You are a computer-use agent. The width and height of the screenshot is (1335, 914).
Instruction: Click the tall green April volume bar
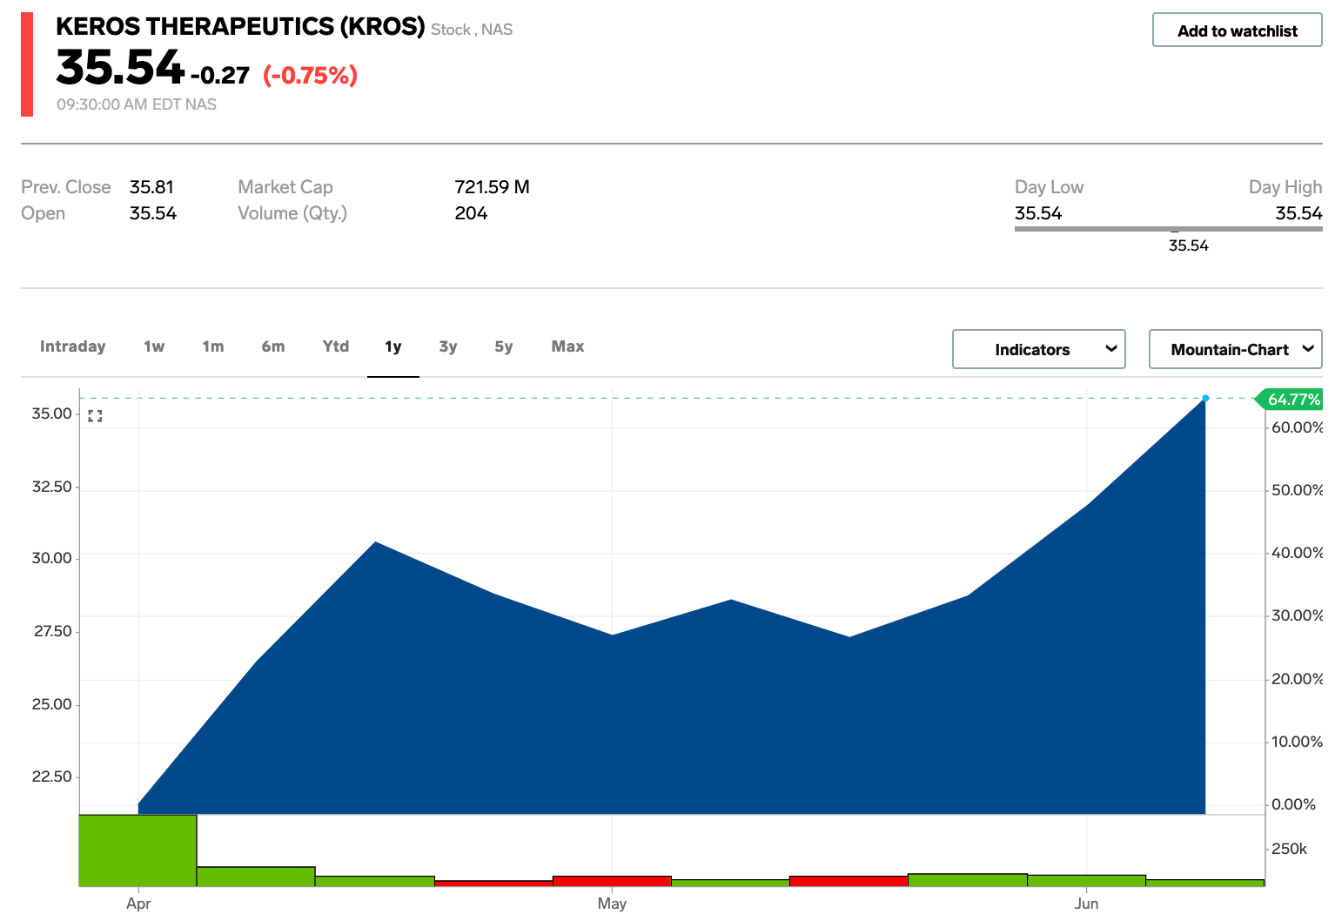[x=138, y=850]
